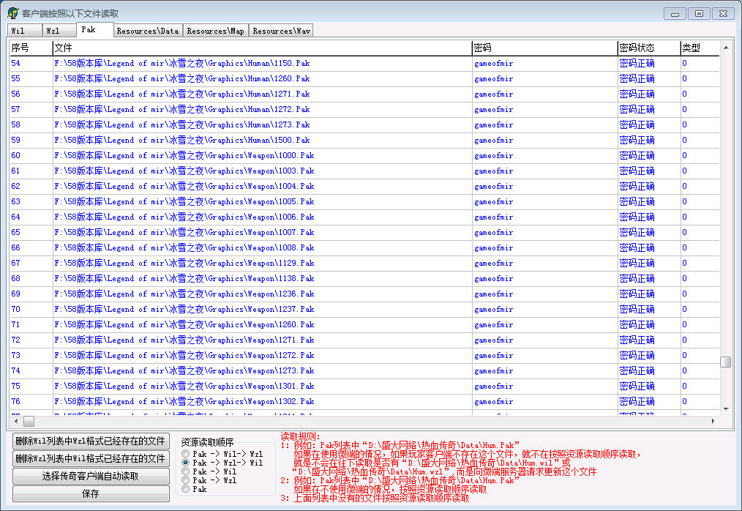
Task: Click the vertical scrollbar down arrow
Action: click(x=725, y=409)
